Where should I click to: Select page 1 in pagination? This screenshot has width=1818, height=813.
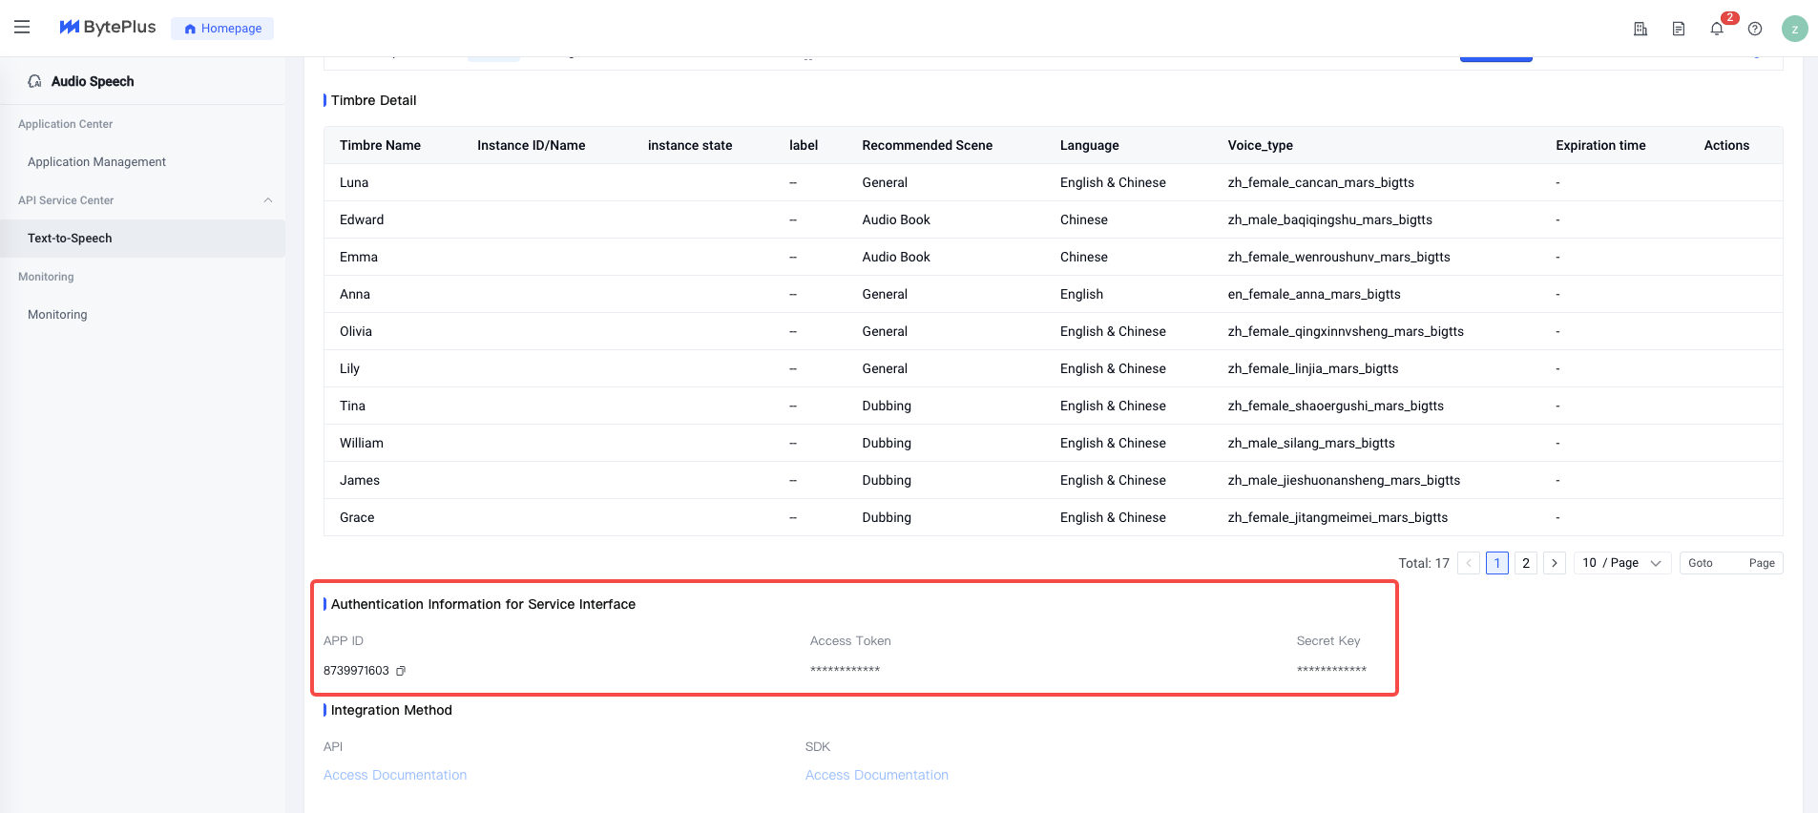point(1497,563)
